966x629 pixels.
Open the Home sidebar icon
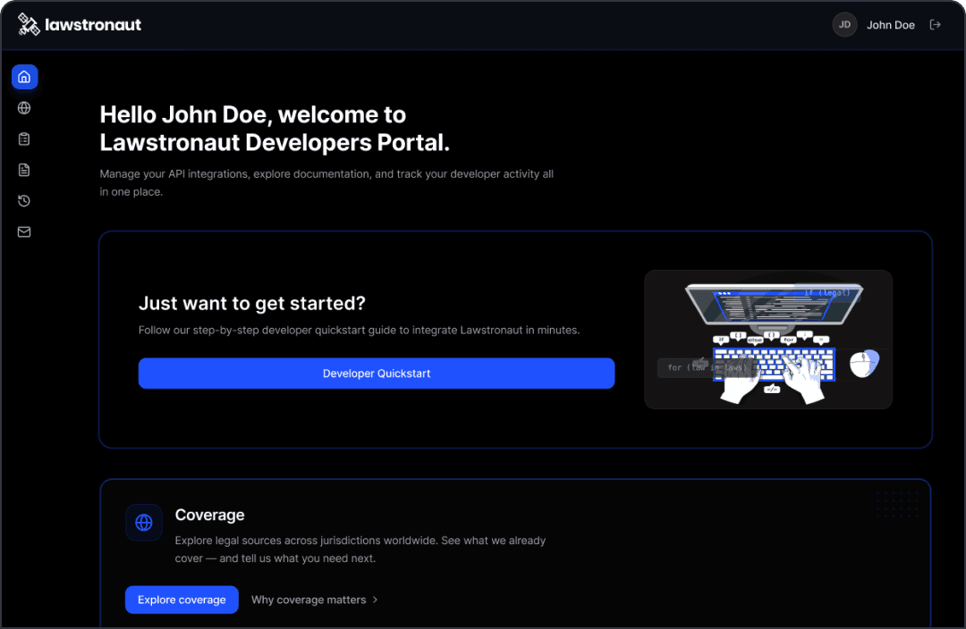(x=25, y=77)
